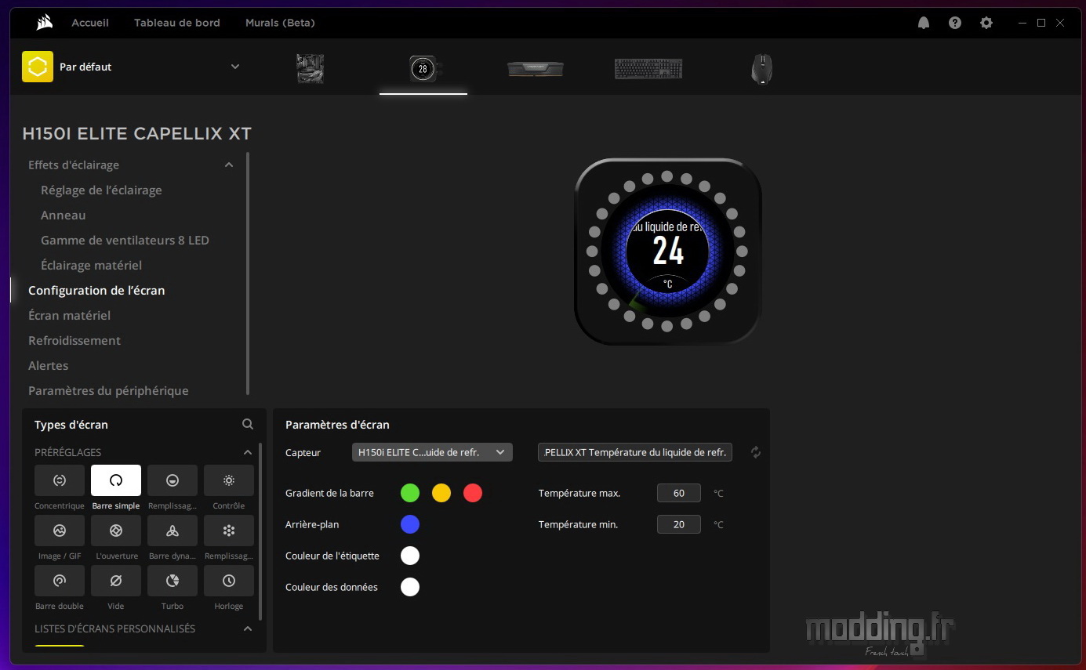Viewport: 1086px width, 670px height.
Task: Open iCUE settings gear icon
Action: (986, 23)
